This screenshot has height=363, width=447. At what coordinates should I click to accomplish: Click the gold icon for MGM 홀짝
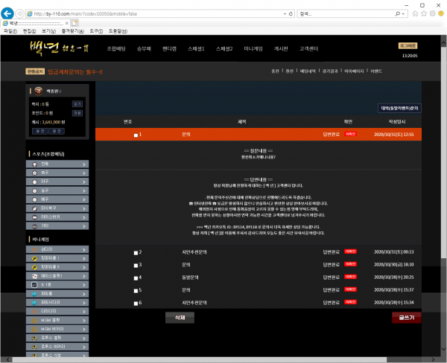click(34, 321)
